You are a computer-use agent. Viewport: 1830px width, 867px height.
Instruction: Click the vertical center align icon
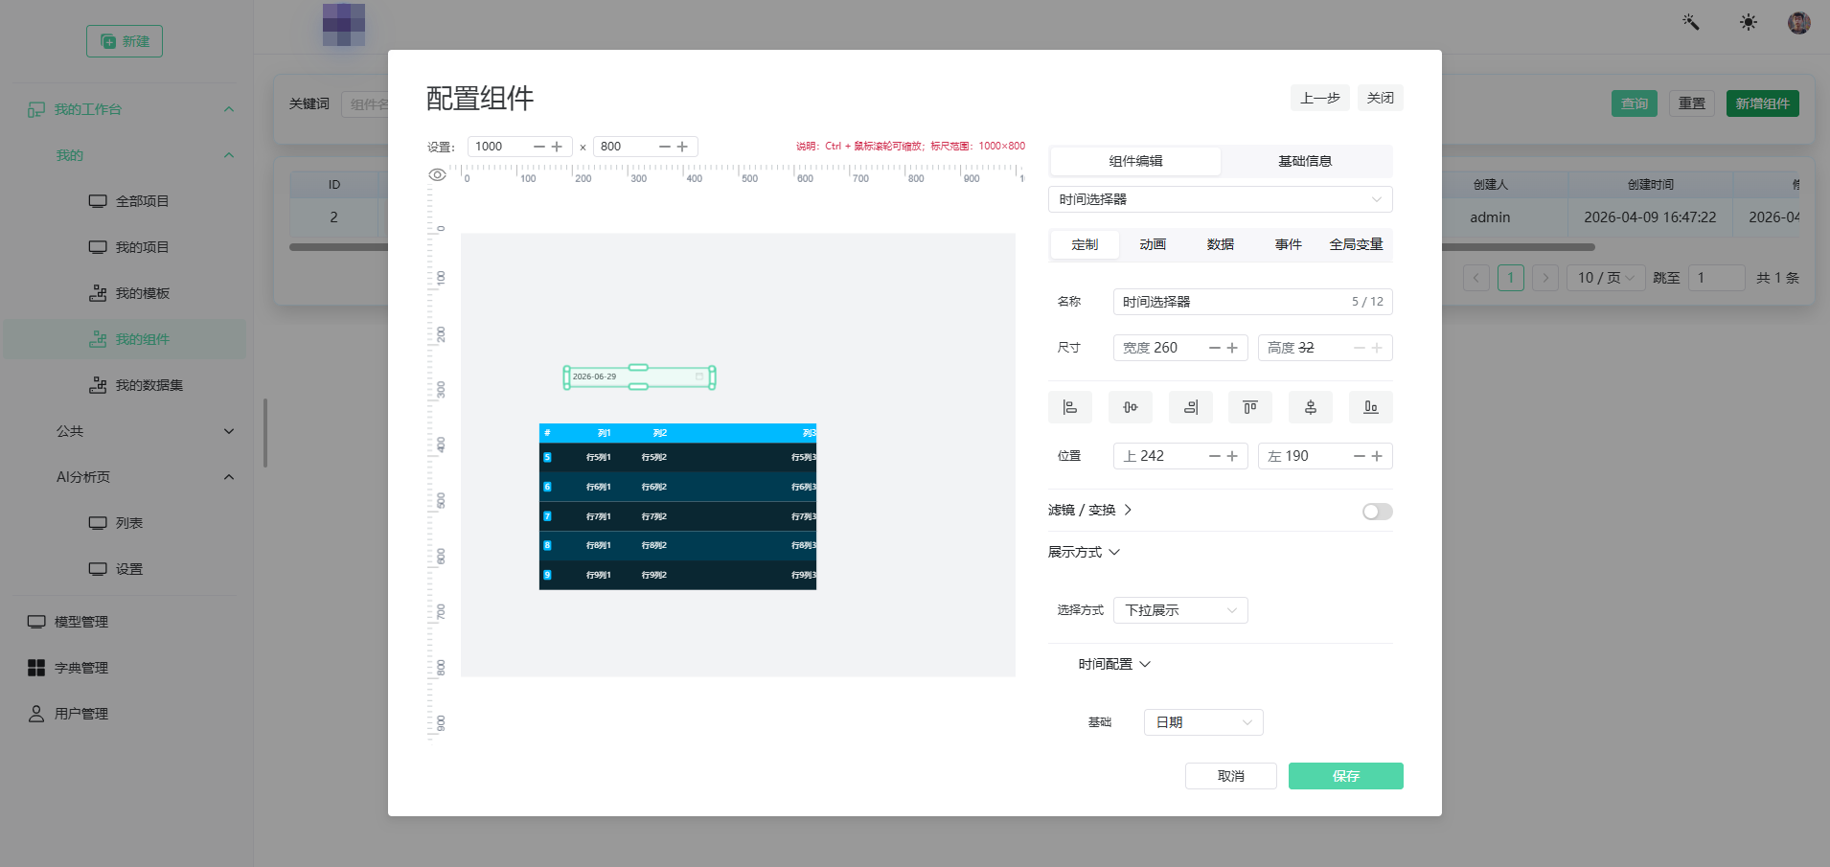[1311, 407]
